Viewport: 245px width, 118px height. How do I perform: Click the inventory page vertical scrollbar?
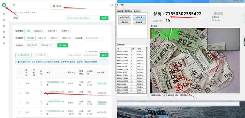coord(116,47)
